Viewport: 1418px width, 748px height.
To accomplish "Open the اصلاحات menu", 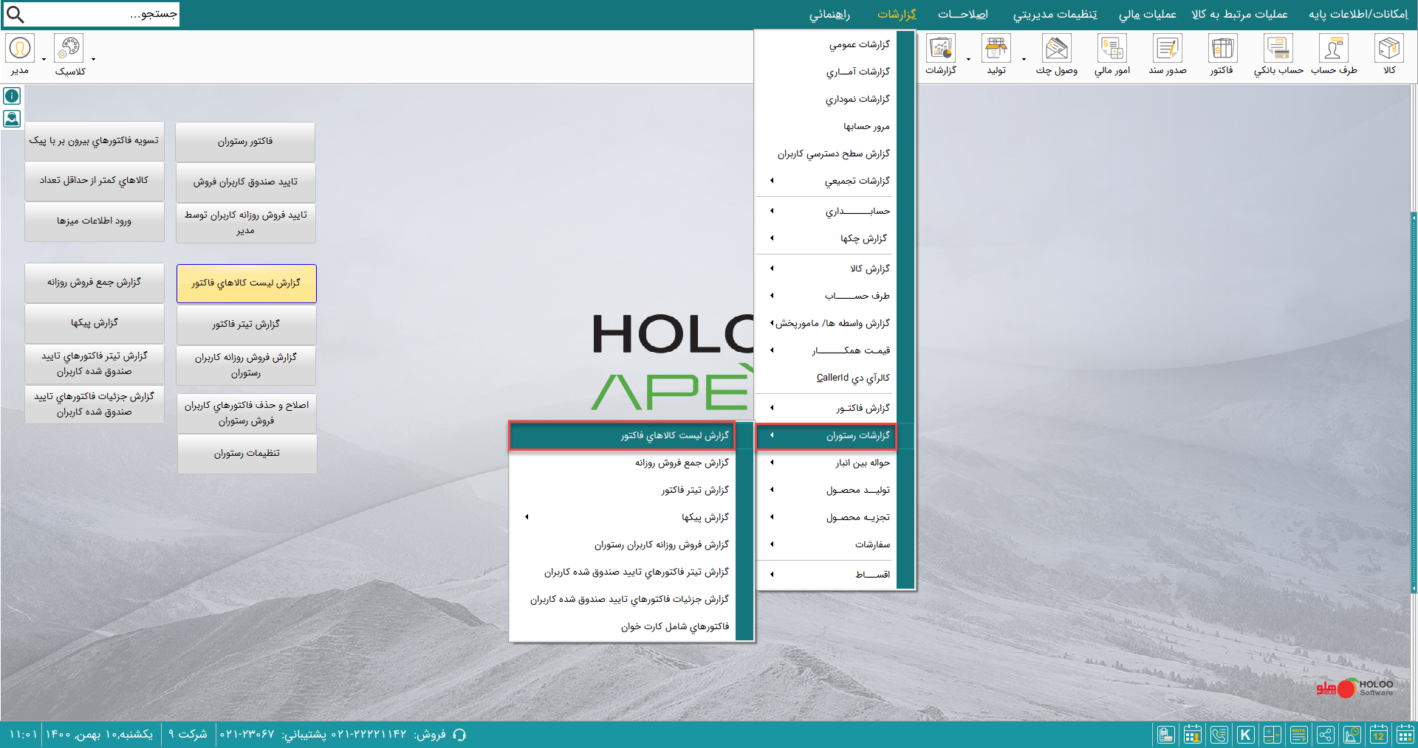I will point(963,14).
